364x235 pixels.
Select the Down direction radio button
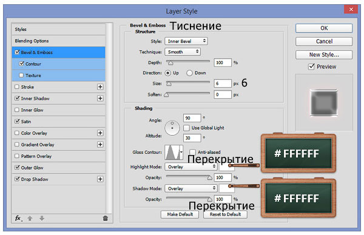click(x=189, y=73)
